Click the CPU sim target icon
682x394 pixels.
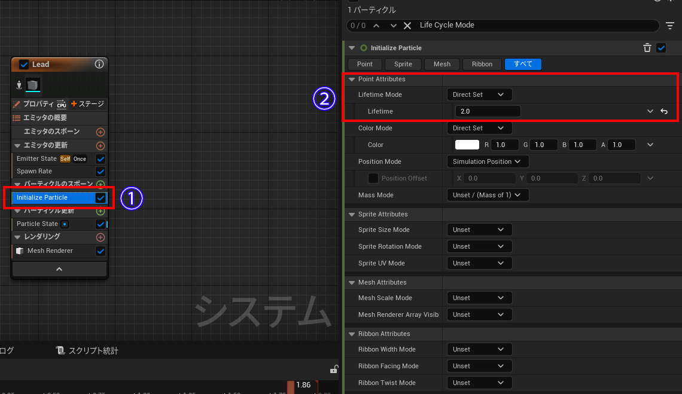tap(62, 105)
